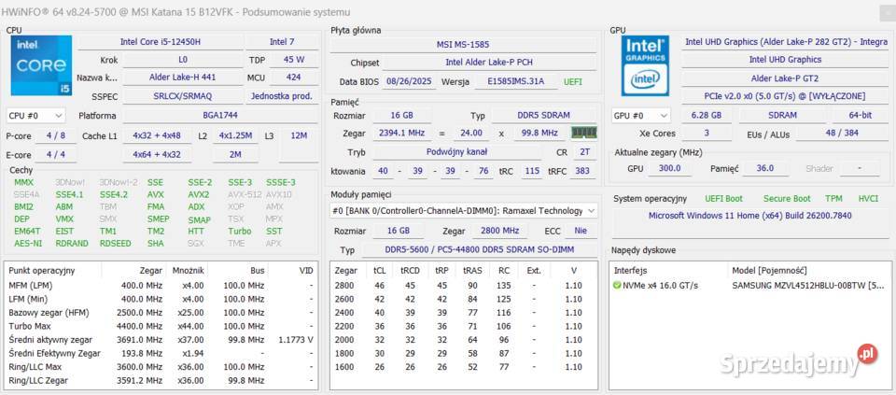Click the GPU Pamięć clock 36.0 value
The image size is (896, 395).
click(x=764, y=169)
